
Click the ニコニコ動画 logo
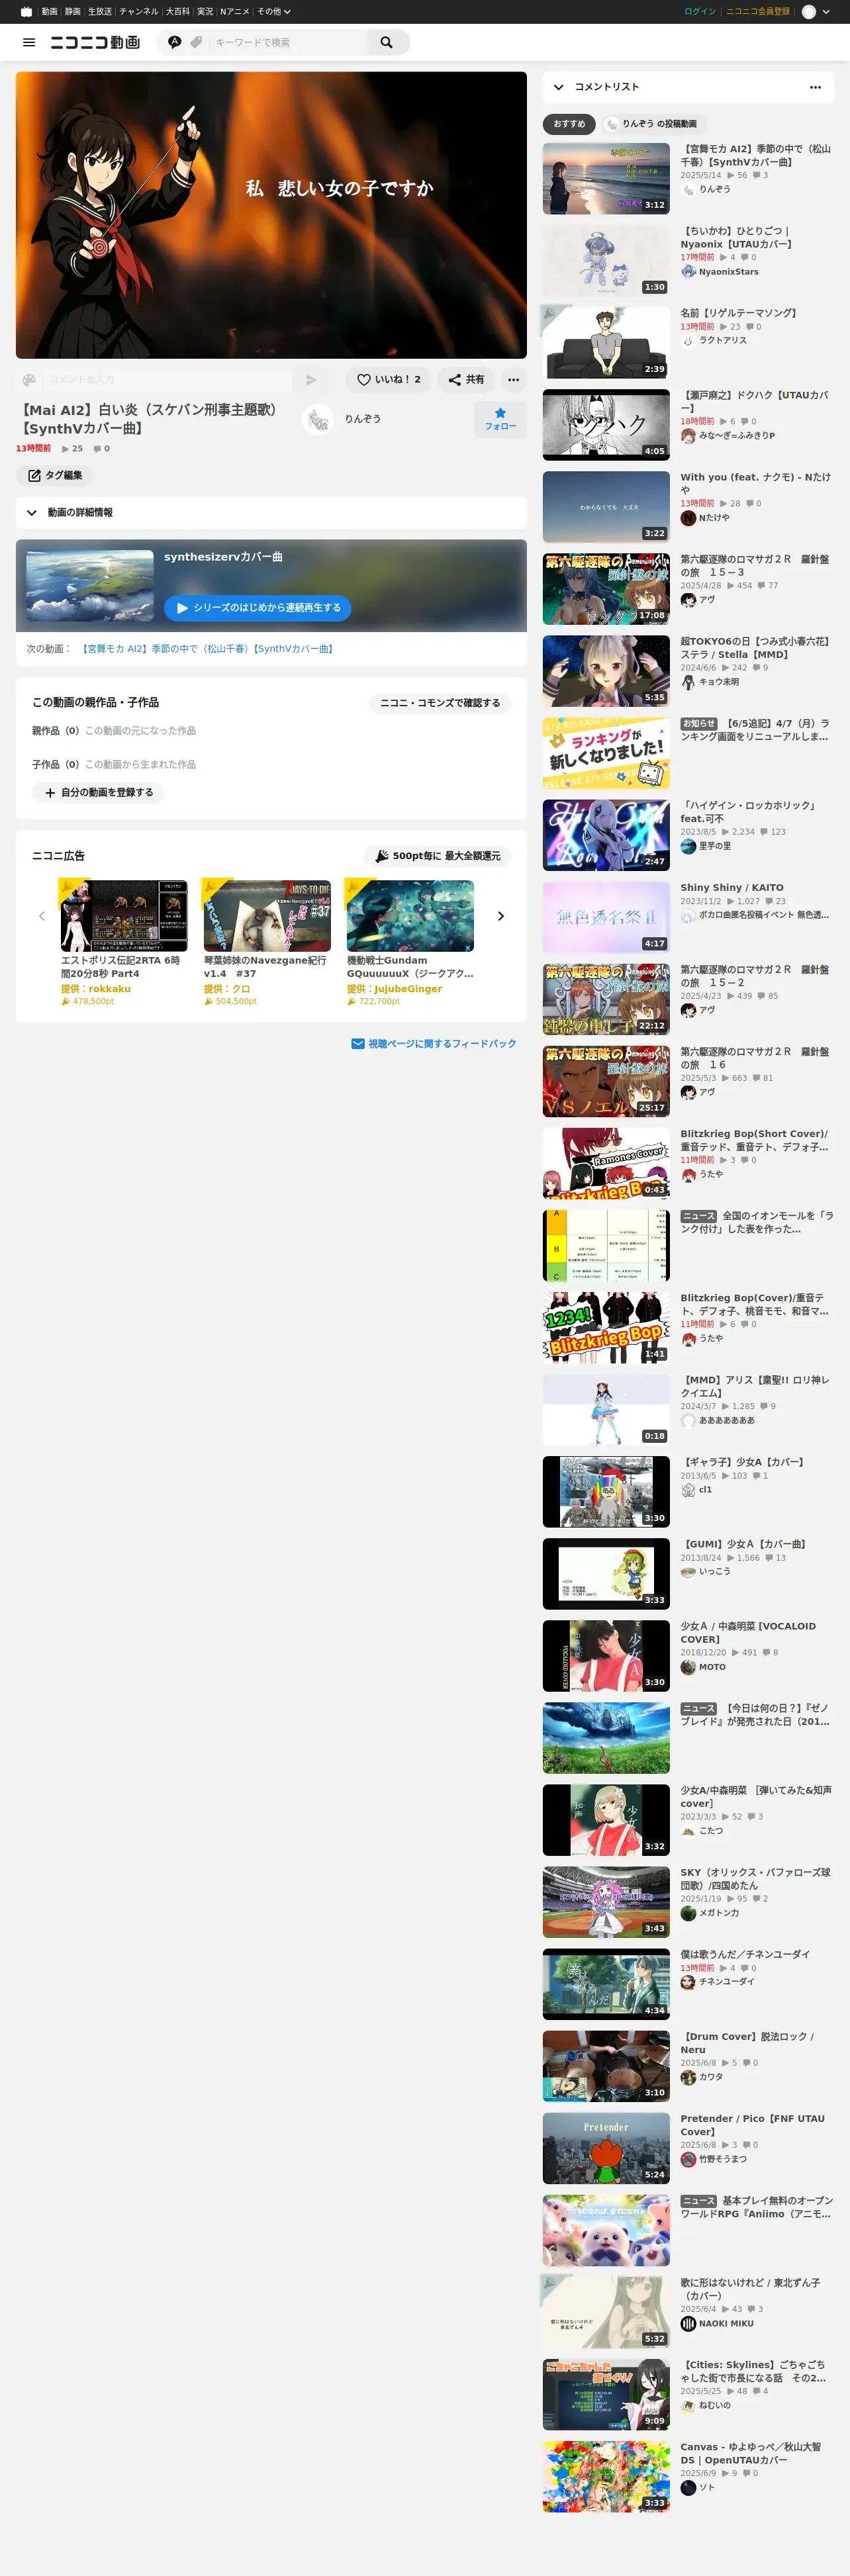click(x=95, y=42)
